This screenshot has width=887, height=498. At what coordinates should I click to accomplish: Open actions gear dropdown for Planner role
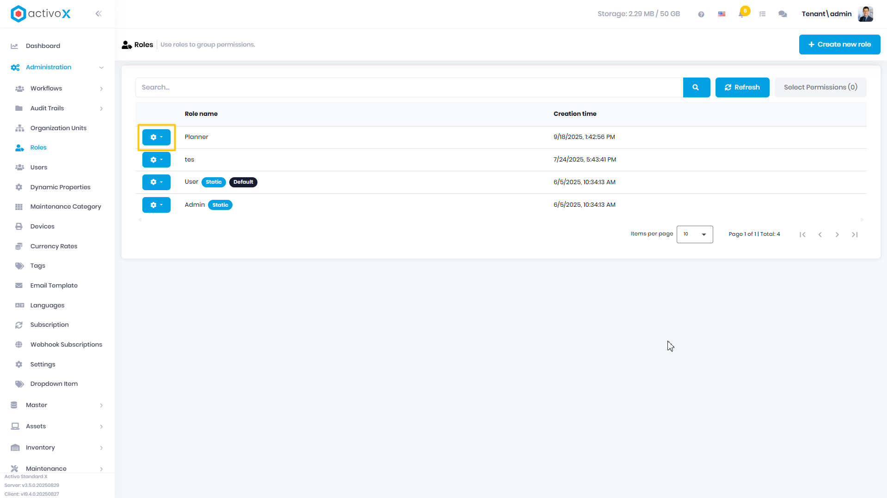click(156, 138)
